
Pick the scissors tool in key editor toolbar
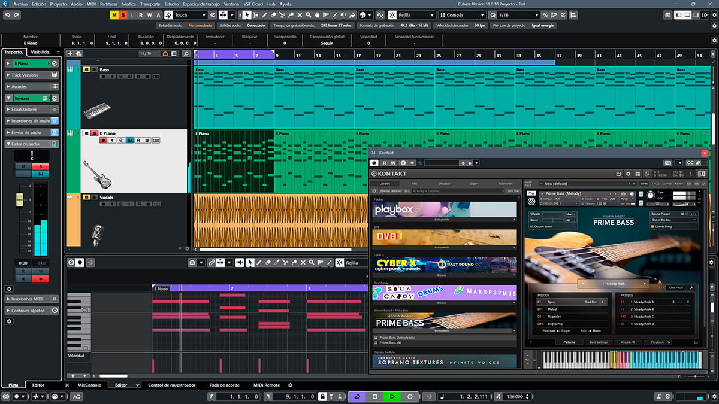(x=286, y=262)
